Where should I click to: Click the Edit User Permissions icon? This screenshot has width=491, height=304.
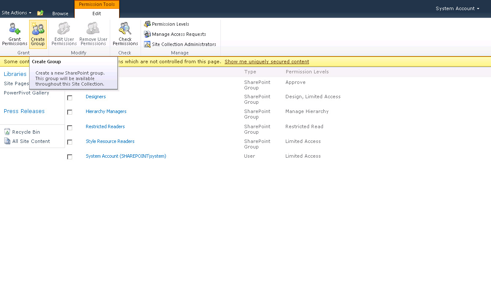point(64,29)
